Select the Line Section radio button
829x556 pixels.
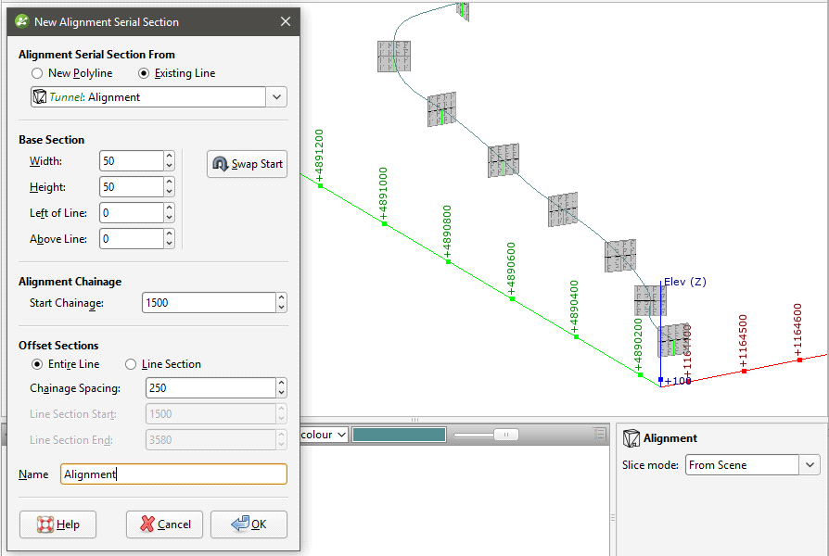point(131,363)
